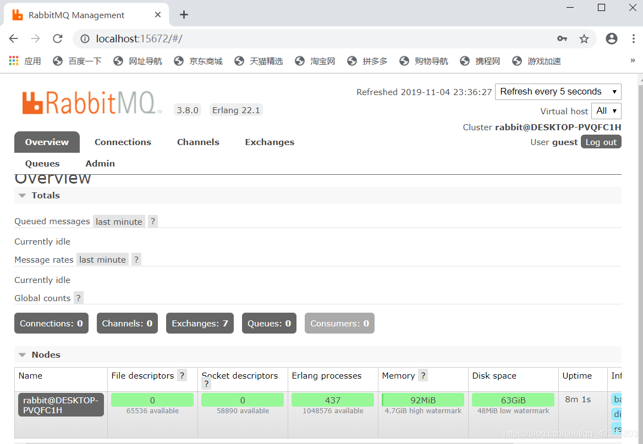
Task: Open the 购物导航 bookmark
Action: click(424, 61)
